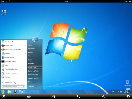Open Music from Start menu

pyautogui.click(x=30, y=56)
